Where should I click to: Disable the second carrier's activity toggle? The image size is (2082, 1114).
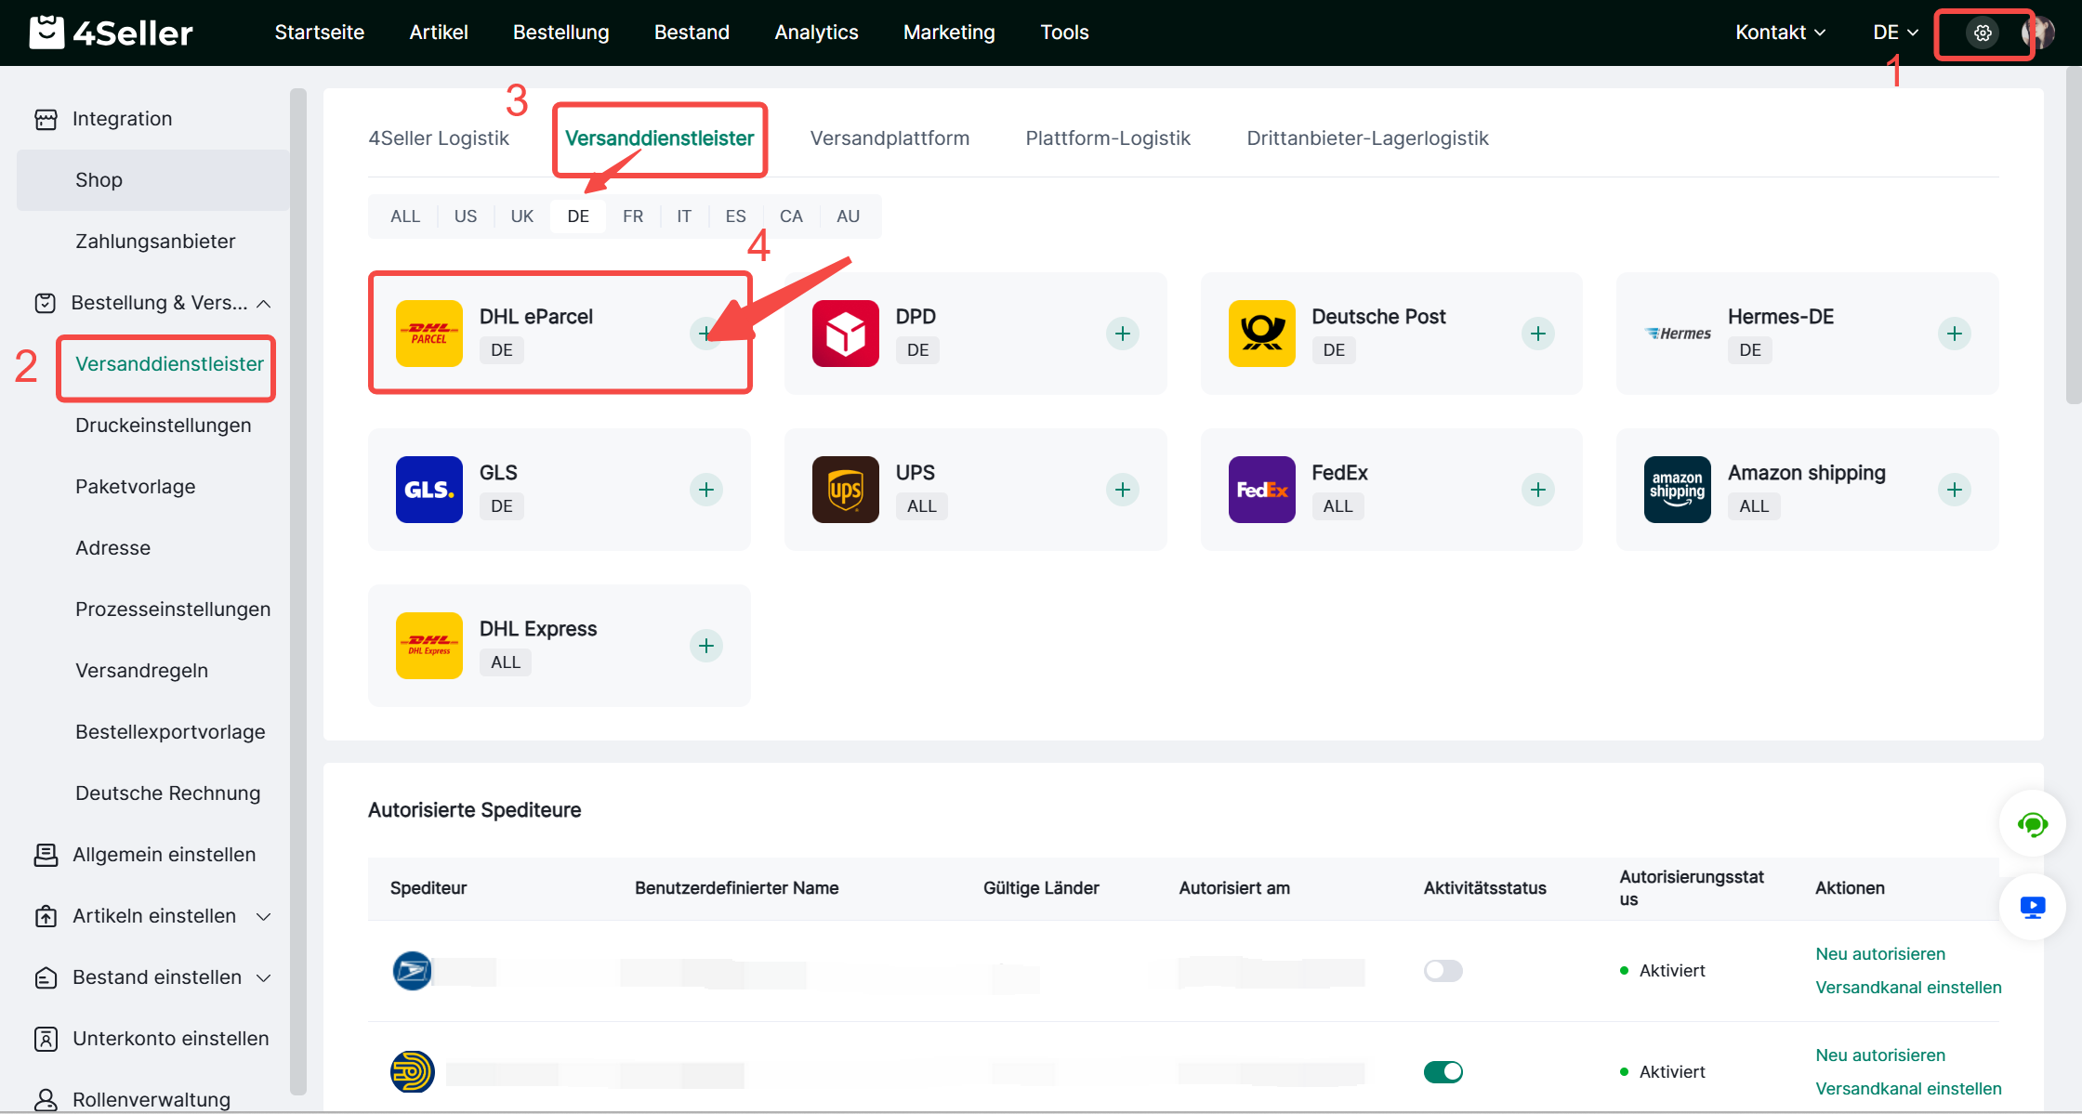[x=1443, y=1072]
